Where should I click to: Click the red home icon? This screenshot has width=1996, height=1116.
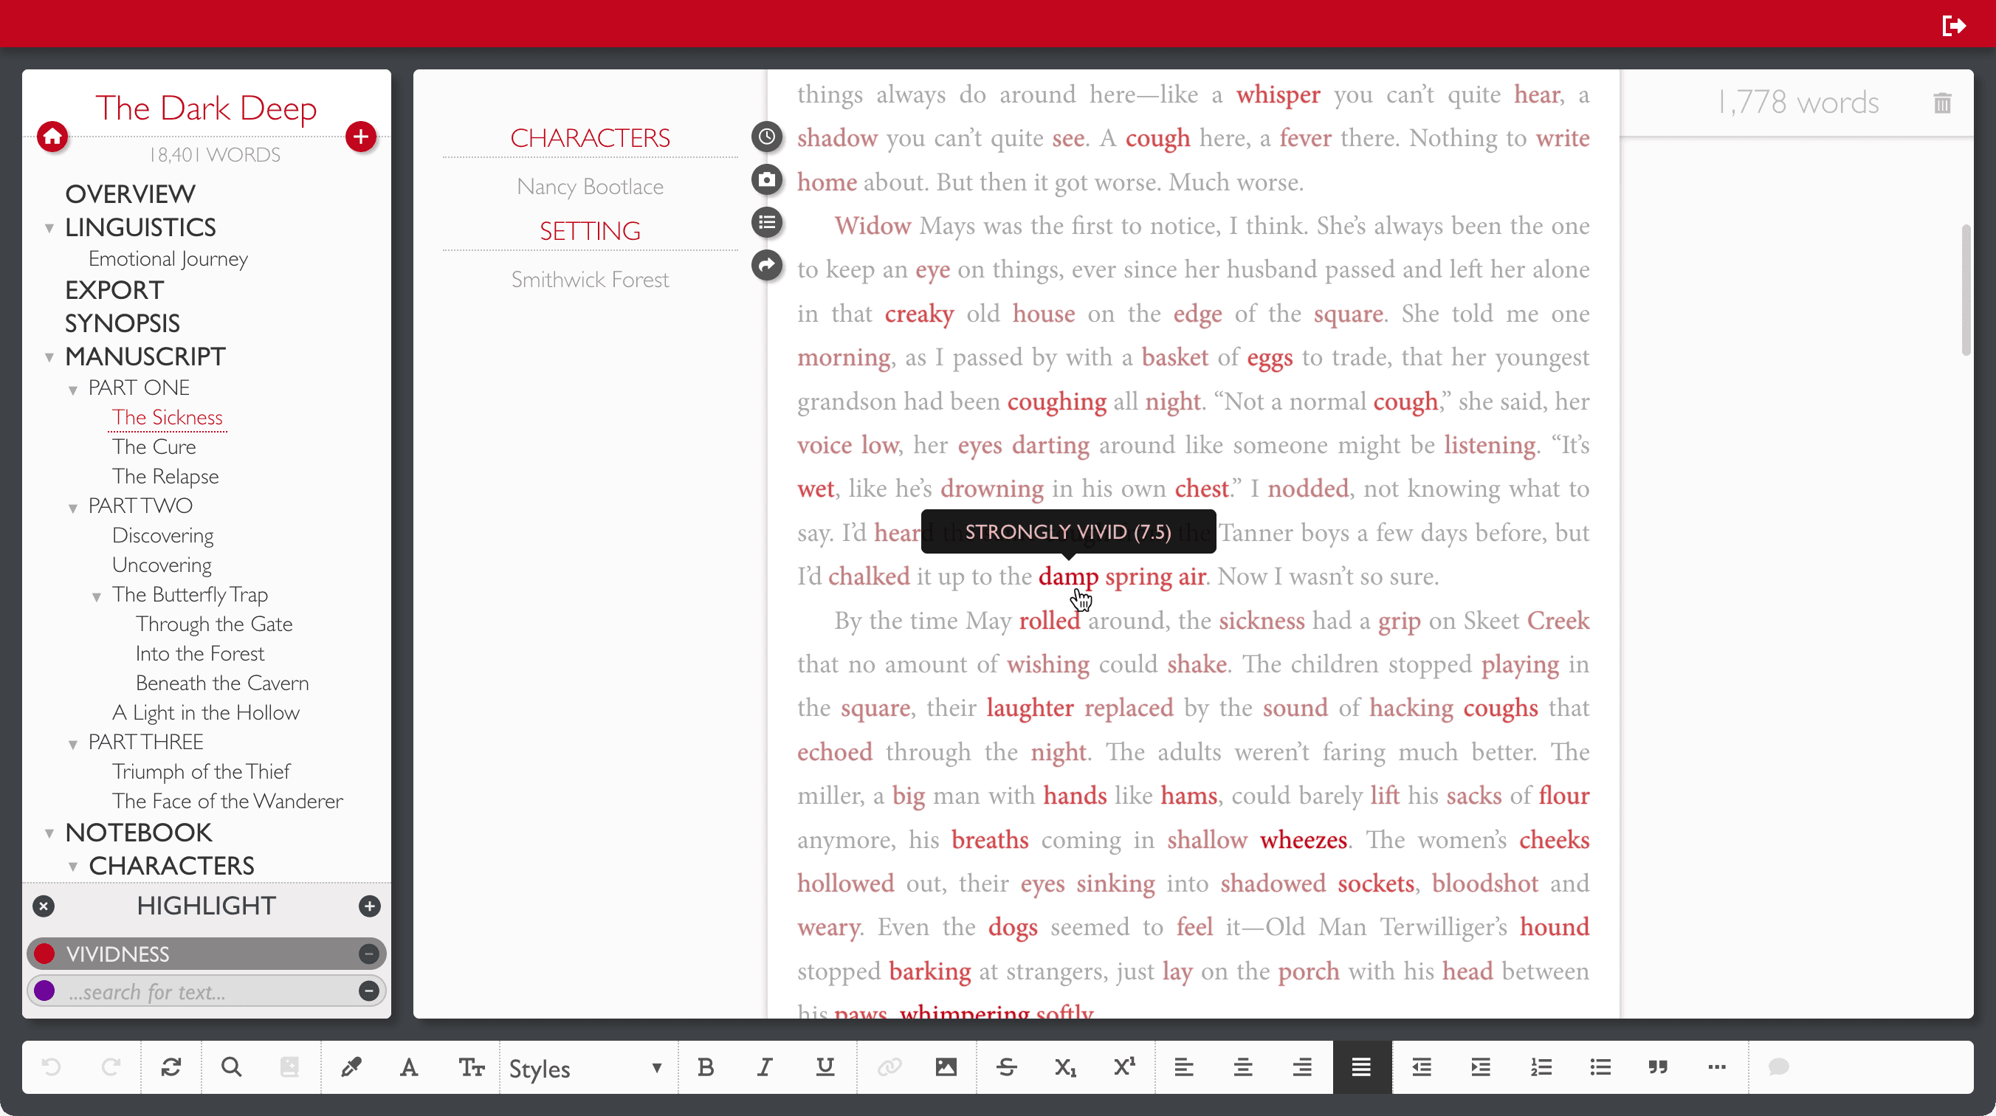point(52,137)
